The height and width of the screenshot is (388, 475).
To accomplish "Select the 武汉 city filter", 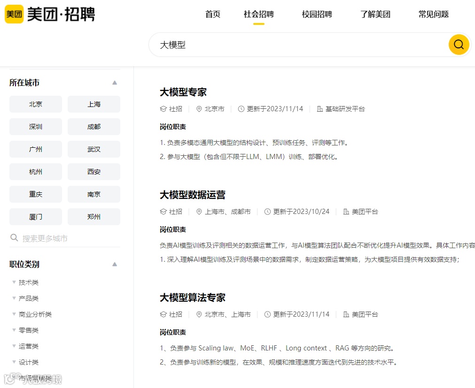I will (94, 149).
